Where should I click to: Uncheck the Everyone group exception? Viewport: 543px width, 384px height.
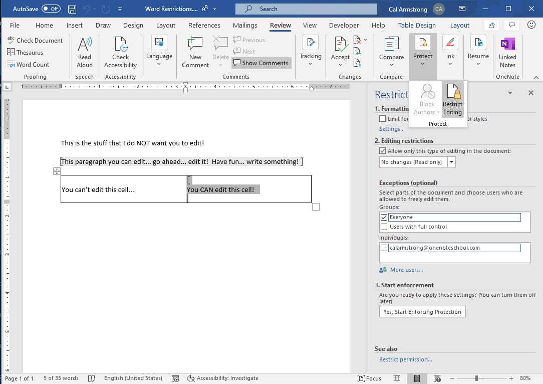point(384,217)
